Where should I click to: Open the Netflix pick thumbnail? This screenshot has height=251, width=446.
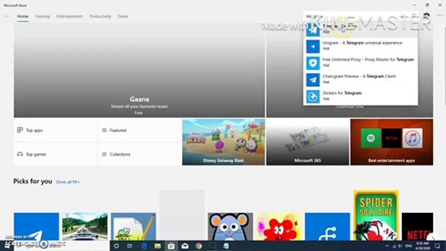point(417,227)
